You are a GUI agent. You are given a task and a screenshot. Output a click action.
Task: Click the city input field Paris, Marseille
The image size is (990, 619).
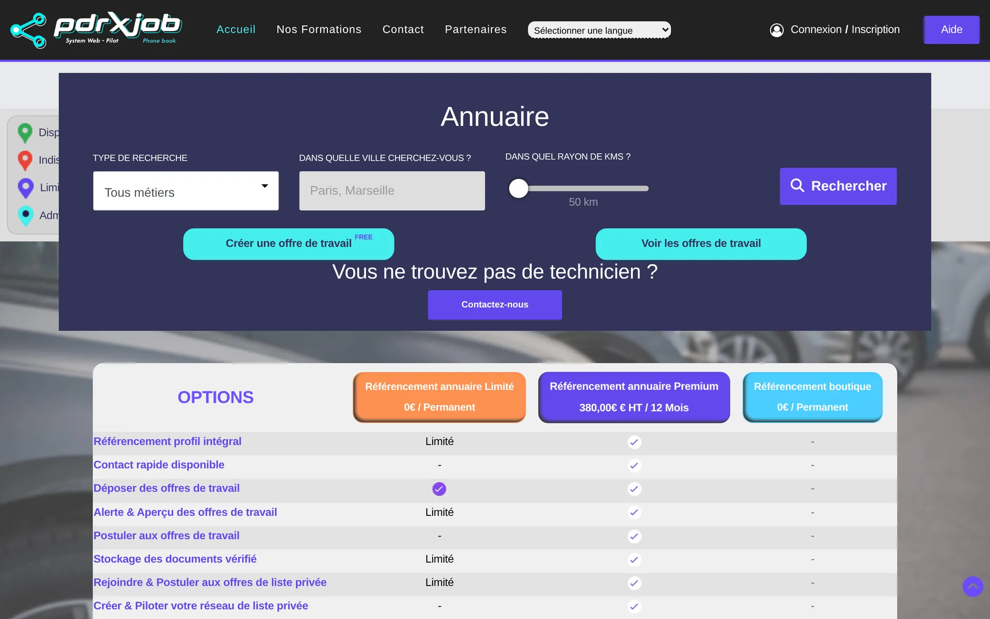click(392, 191)
